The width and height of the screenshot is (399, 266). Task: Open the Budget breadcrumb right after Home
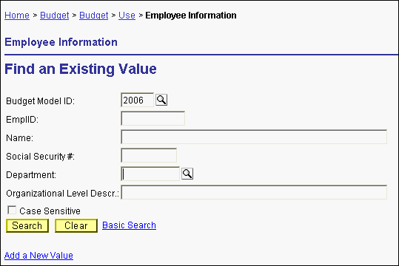55,16
